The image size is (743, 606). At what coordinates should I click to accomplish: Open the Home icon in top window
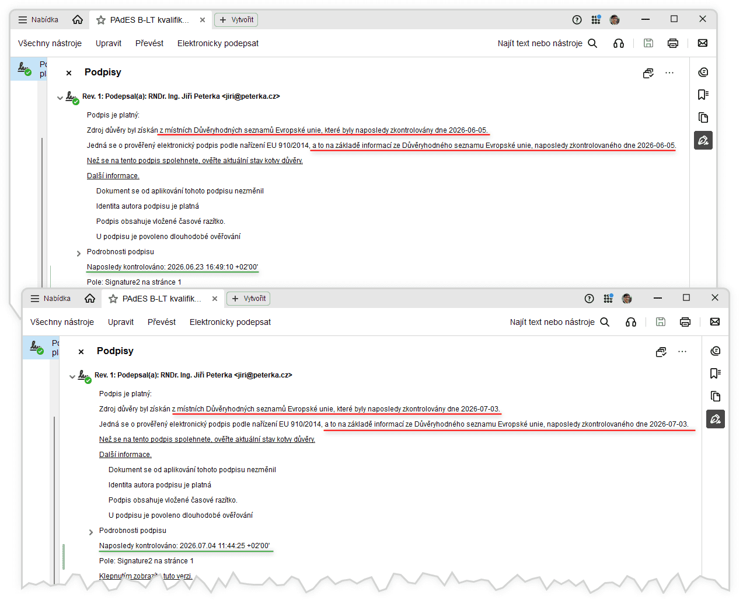click(x=78, y=20)
